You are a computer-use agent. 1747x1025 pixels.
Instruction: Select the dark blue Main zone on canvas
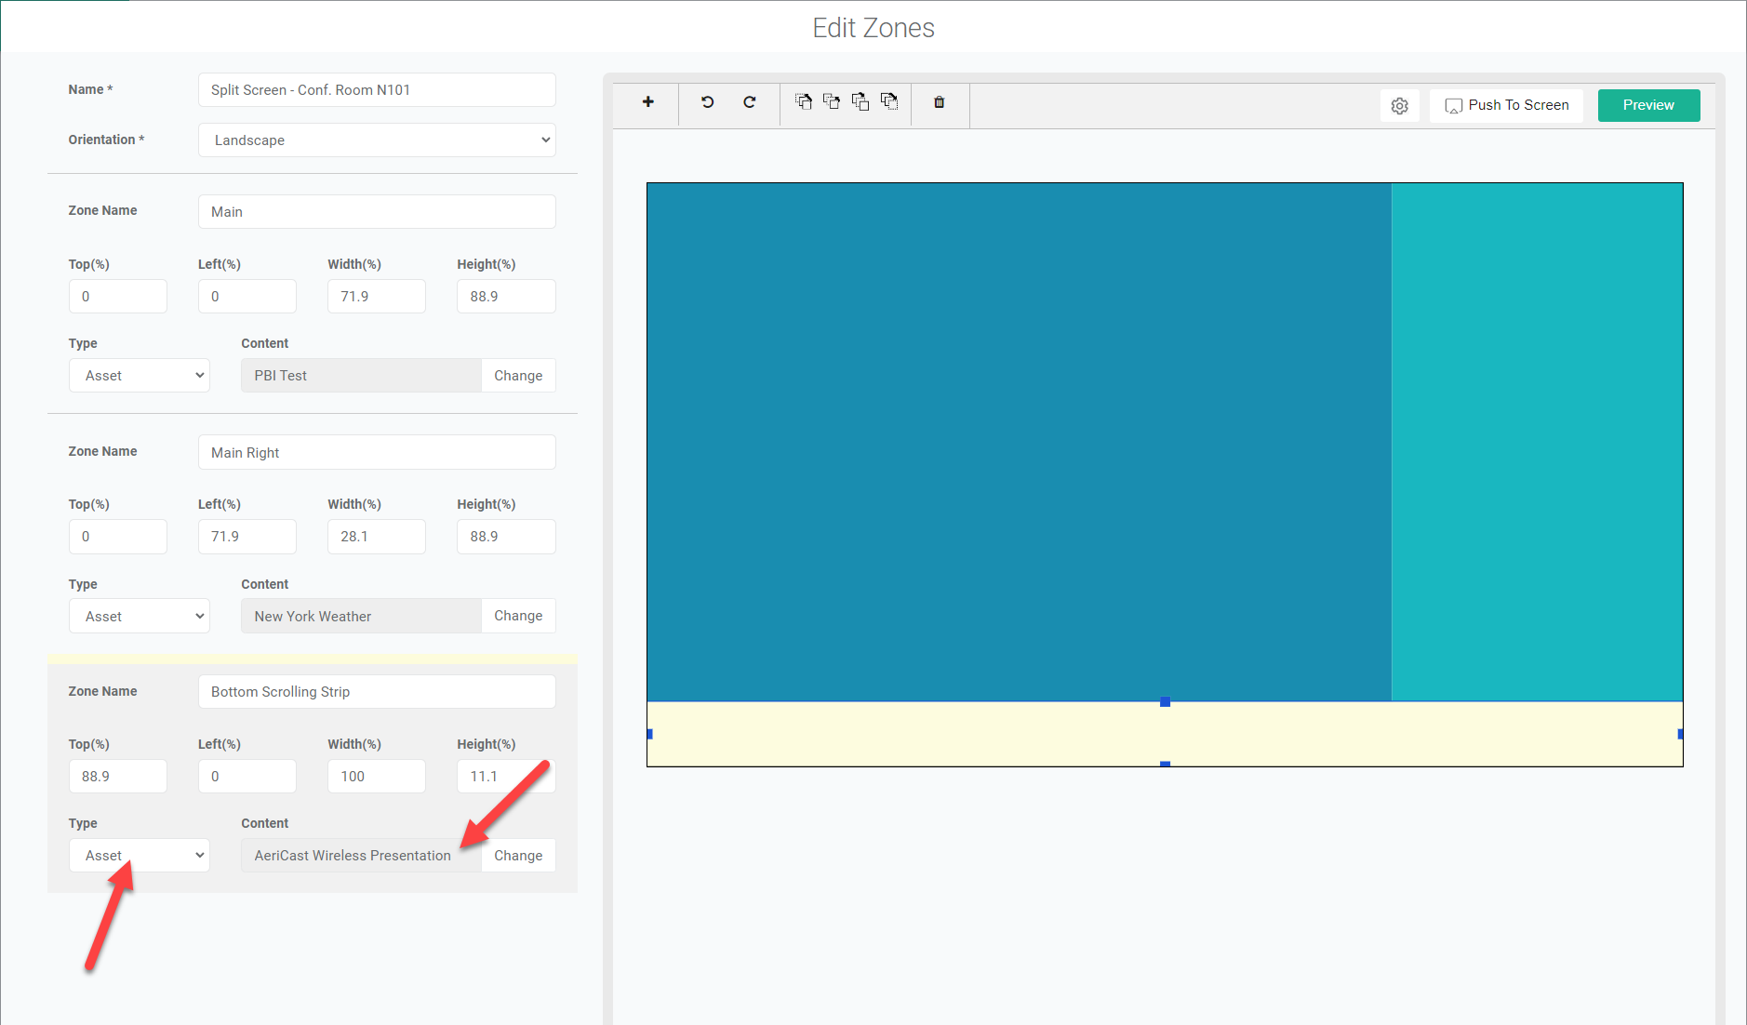(x=1019, y=441)
